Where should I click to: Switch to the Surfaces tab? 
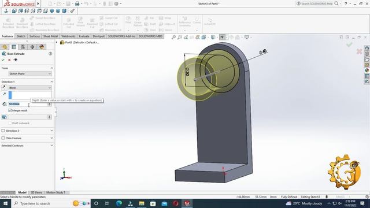35,36
